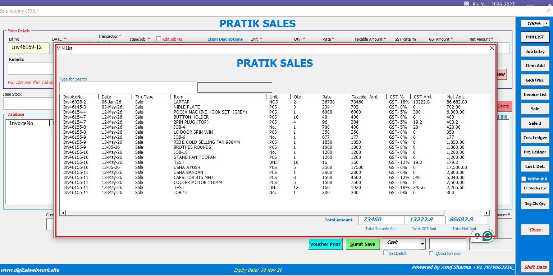
Task: Click the calendar icon beside Fin-Yr
Action: pos(466,4)
